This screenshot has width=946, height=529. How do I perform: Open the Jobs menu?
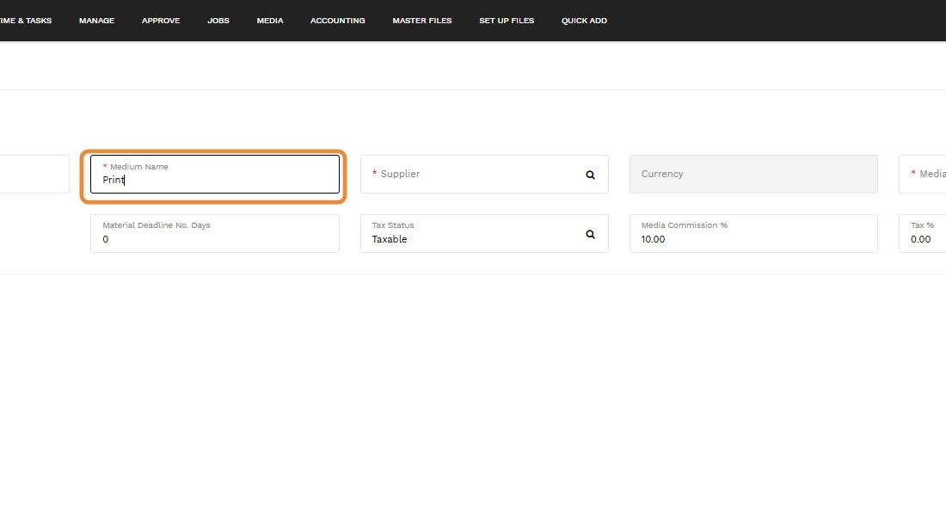(218, 21)
